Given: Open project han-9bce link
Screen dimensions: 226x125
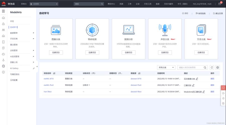Looking at the screenshot, I should tap(48, 92).
